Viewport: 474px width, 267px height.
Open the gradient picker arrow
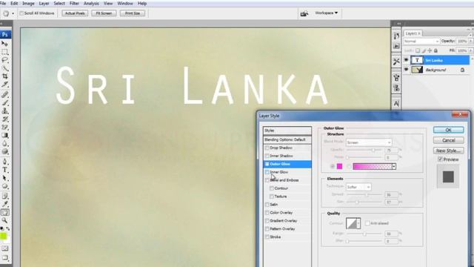pos(393,166)
